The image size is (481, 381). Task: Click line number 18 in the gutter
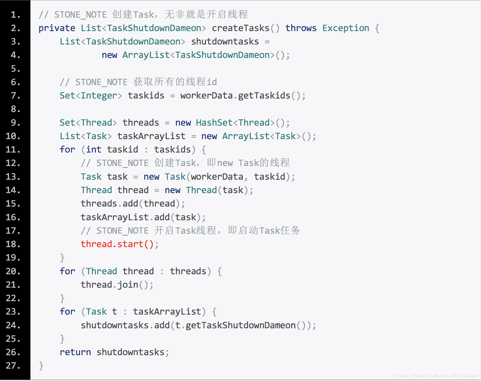(x=13, y=244)
